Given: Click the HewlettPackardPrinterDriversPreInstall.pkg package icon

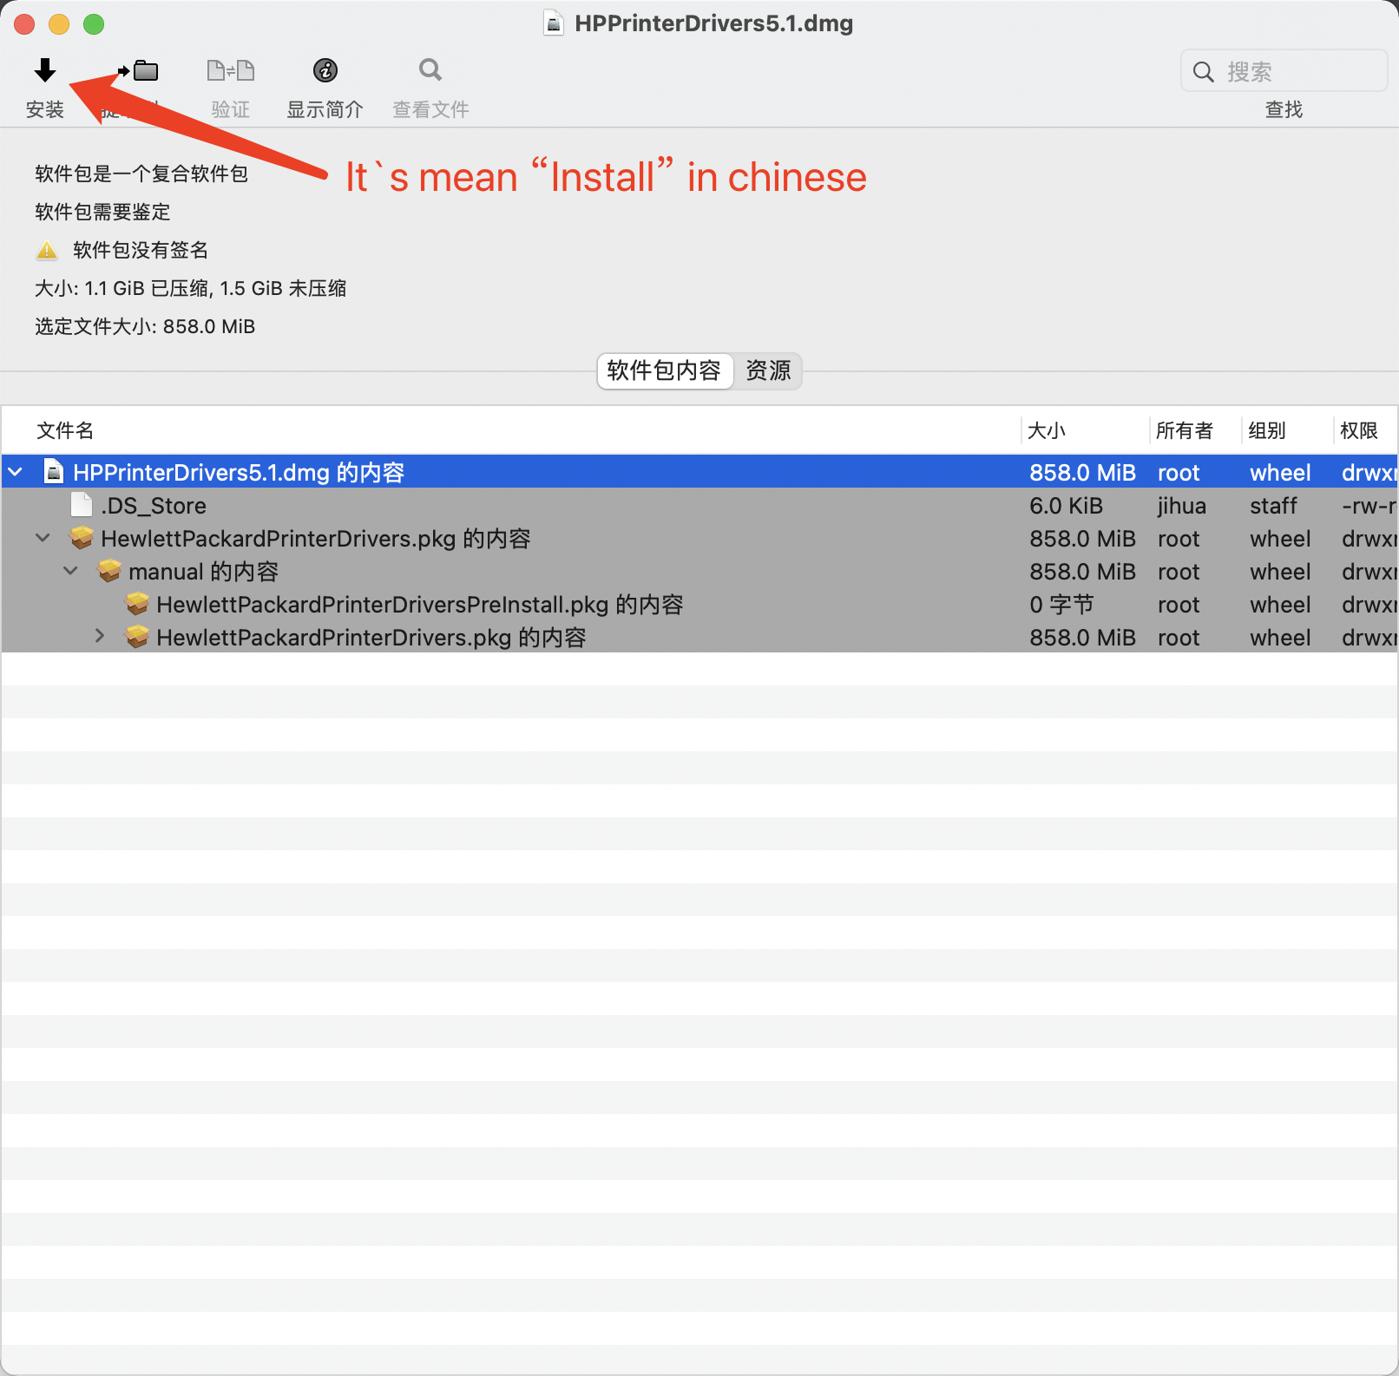Looking at the screenshot, I should (137, 604).
